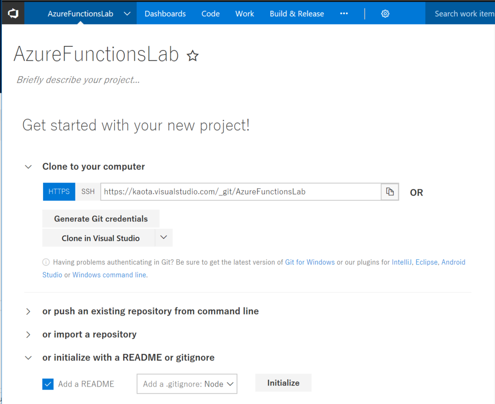This screenshot has height=404, width=495.
Task: Copy the clone URL with the copy icon
Action: pyautogui.click(x=390, y=192)
